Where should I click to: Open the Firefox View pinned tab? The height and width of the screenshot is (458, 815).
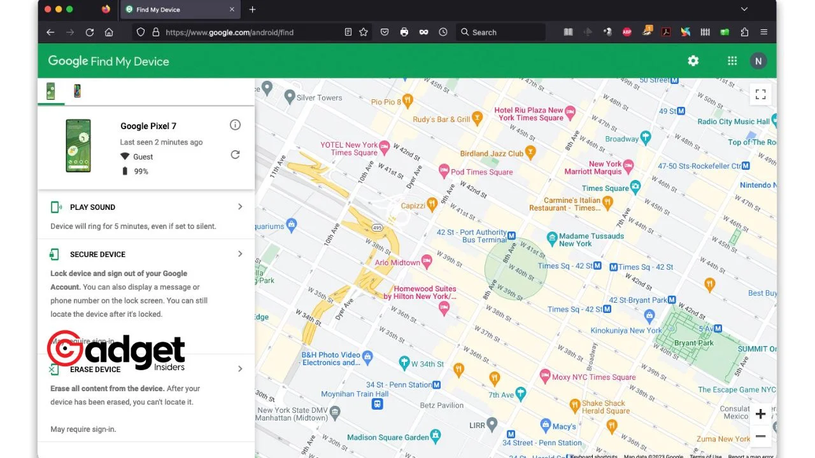click(106, 10)
